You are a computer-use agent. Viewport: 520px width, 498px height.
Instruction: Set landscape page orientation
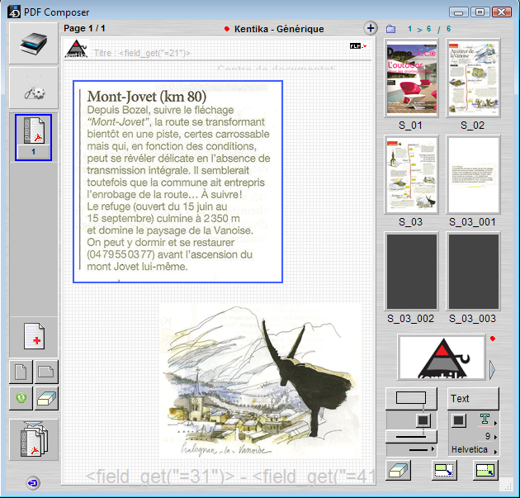click(x=46, y=372)
